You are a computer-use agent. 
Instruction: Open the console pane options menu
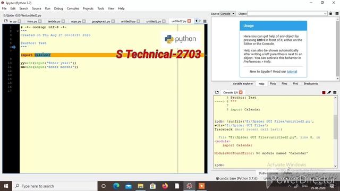pyautogui.click(x=335, y=92)
